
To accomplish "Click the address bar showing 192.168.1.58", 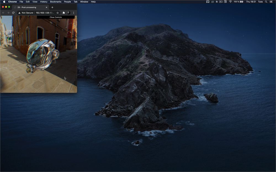I will (x=38, y=13).
